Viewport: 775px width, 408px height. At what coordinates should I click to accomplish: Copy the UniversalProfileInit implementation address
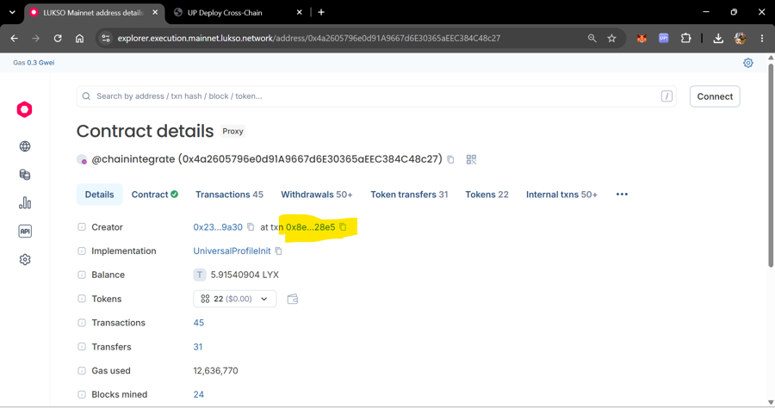point(278,251)
